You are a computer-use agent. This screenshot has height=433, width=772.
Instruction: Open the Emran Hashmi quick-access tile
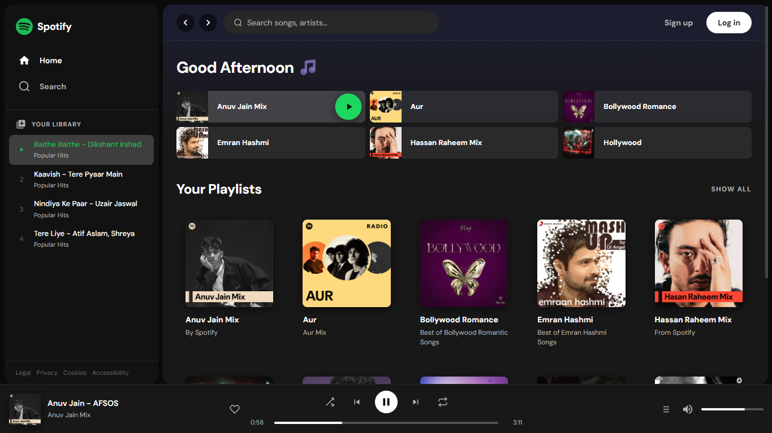point(271,143)
